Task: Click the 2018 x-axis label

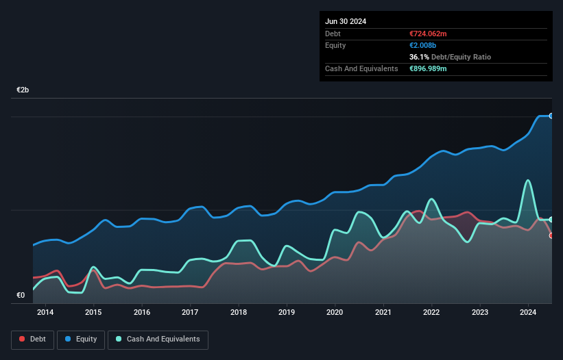Action: coord(239,312)
